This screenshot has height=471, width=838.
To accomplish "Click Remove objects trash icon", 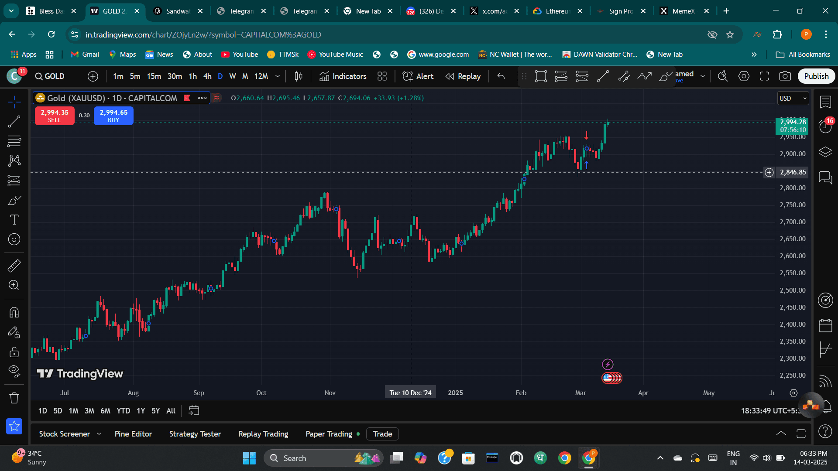I will coord(14,398).
